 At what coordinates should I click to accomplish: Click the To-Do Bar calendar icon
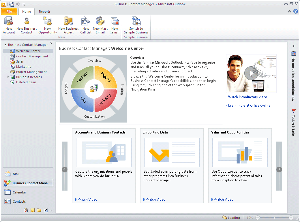click(x=293, y=54)
